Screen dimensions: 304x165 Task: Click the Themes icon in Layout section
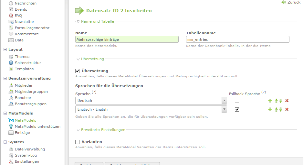[x=11, y=57]
